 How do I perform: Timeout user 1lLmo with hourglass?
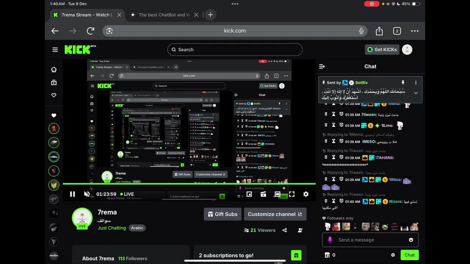334,125
